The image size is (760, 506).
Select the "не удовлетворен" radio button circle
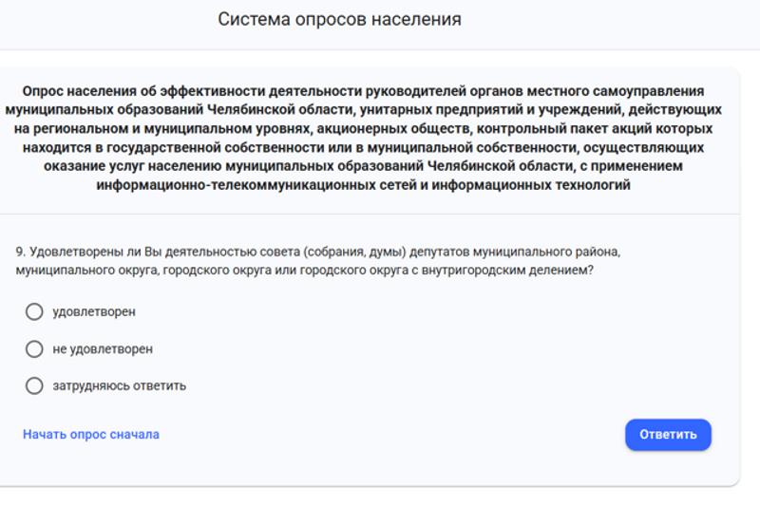click(34, 349)
